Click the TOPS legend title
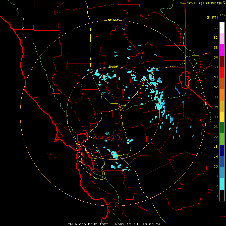This screenshot has width=226, height=226. coord(221,15)
